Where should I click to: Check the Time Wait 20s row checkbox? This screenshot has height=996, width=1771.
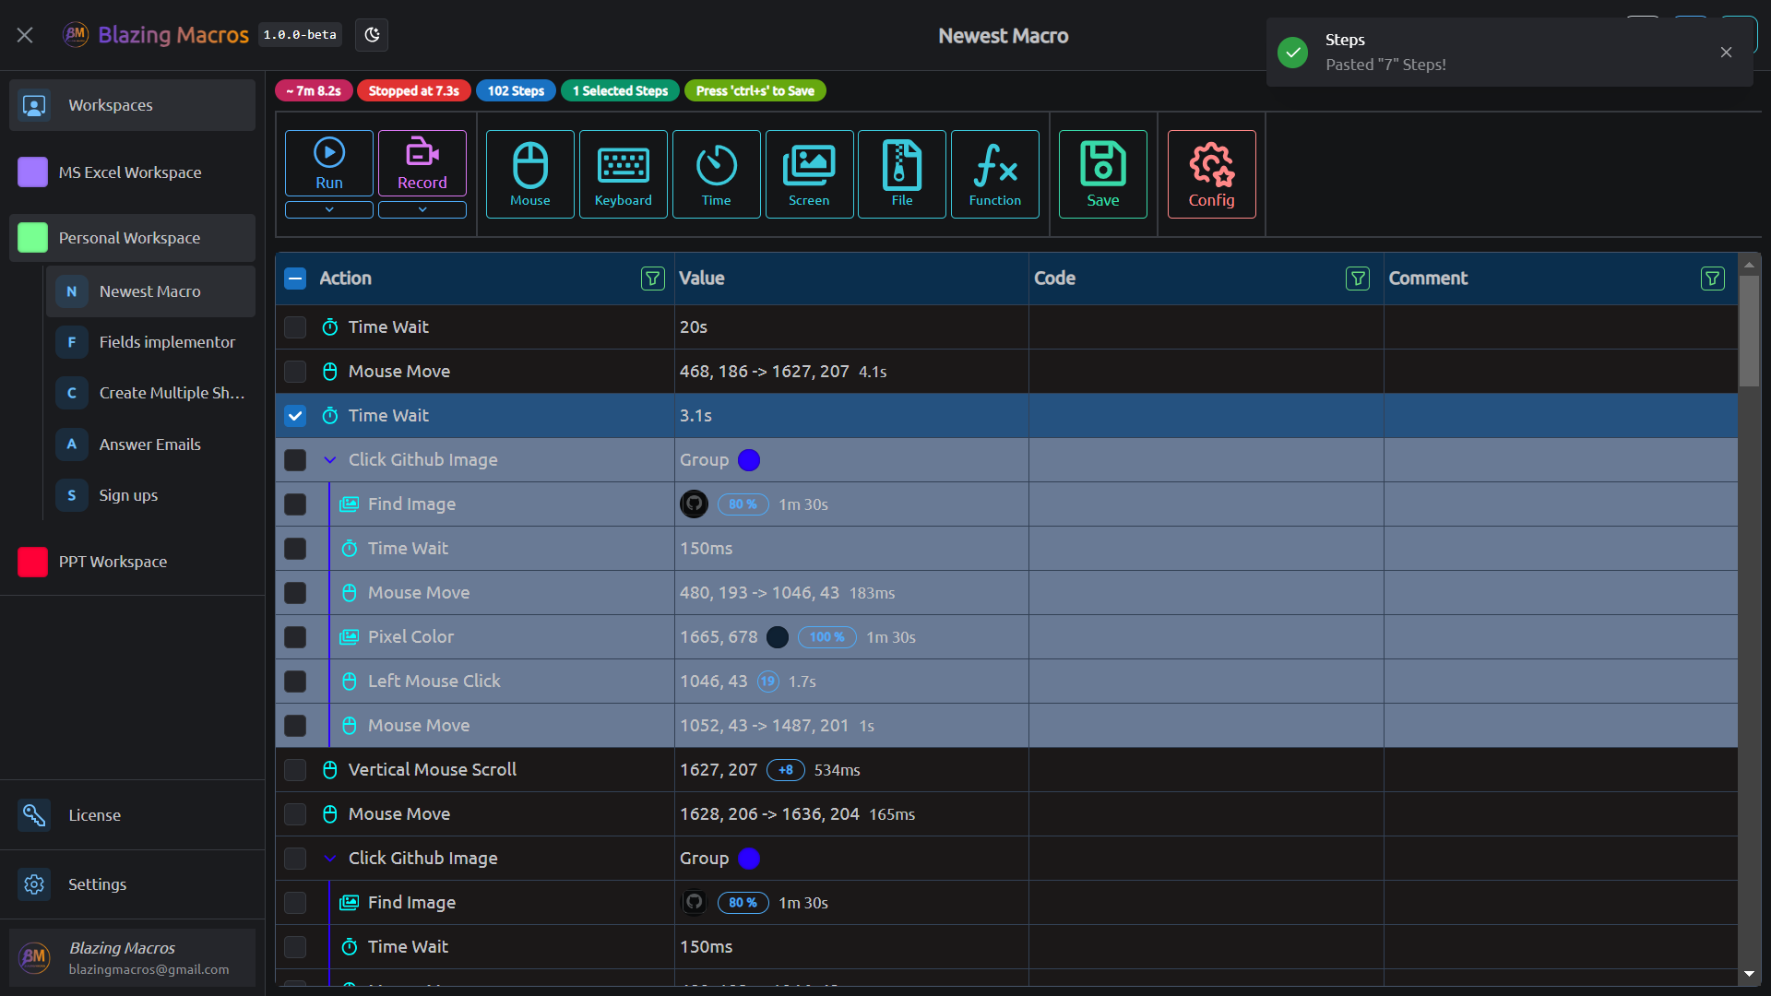295,327
